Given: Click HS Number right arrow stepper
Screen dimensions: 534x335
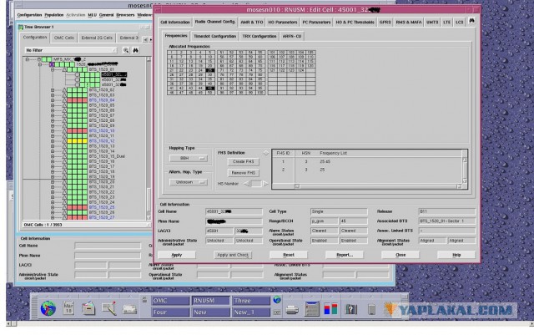Looking at the screenshot, I should click(x=265, y=184).
